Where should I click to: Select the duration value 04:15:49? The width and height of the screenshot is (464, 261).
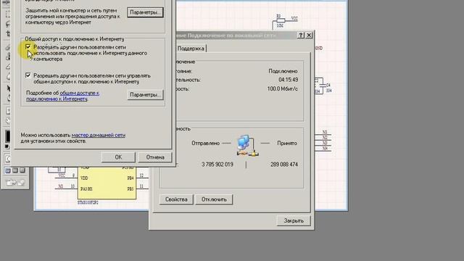(x=289, y=80)
